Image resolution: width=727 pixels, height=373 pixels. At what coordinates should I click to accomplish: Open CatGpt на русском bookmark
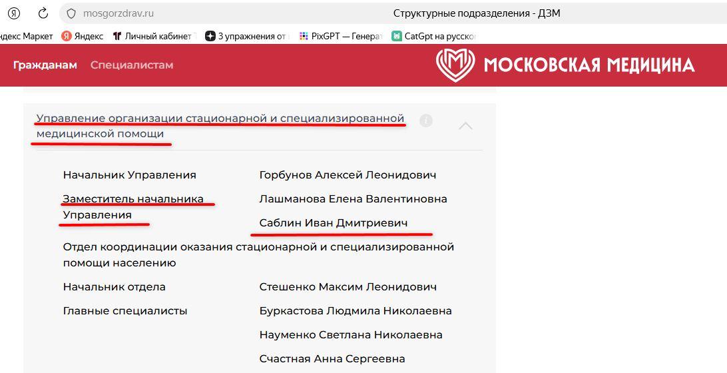pos(433,36)
